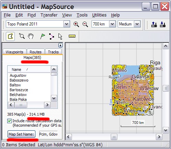This screenshot has height=149, width=171.
Task: Click the maps list horizontal scroll thumb
Action: pyautogui.click(x=21, y=105)
